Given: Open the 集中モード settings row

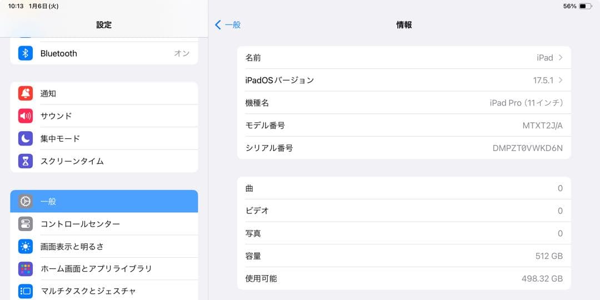Looking at the screenshot, I should pyautogui.click(x=104, y=138).
